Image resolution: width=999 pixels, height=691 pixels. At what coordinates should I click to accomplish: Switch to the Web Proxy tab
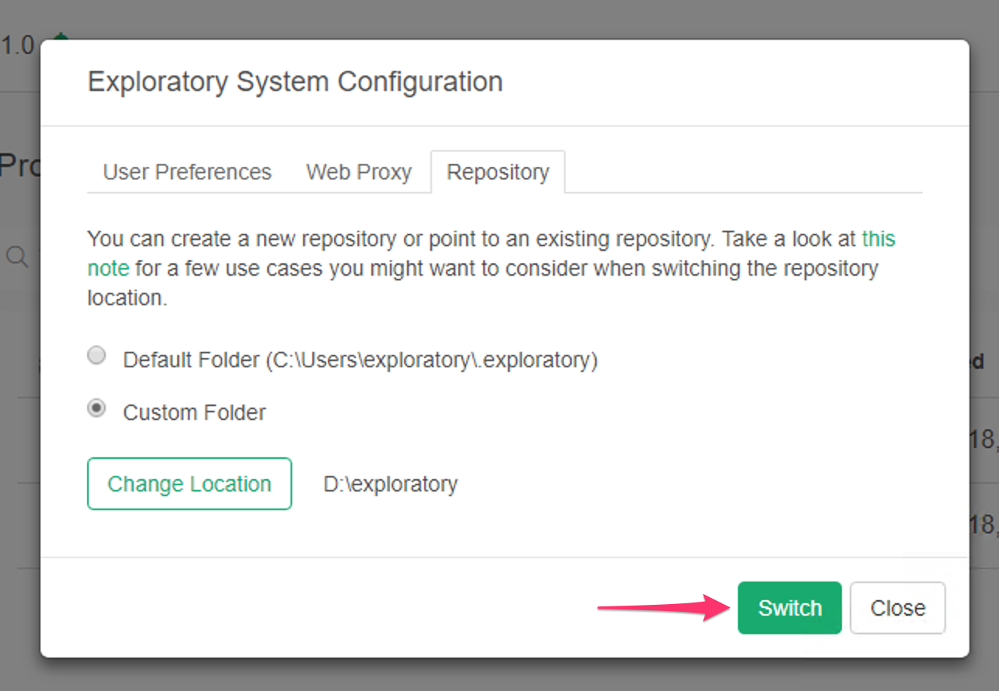[359, 172]
